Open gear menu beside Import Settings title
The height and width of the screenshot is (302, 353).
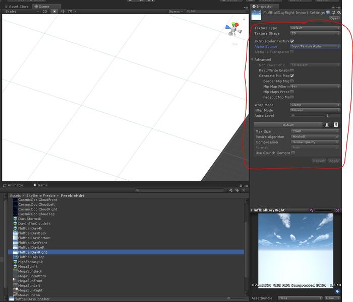(339, 13)
